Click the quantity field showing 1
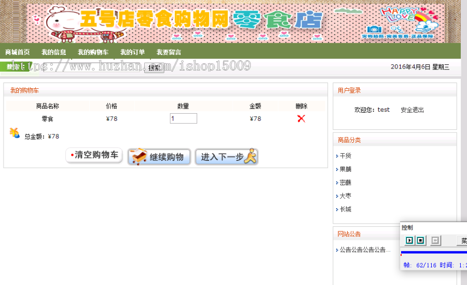 184,118
